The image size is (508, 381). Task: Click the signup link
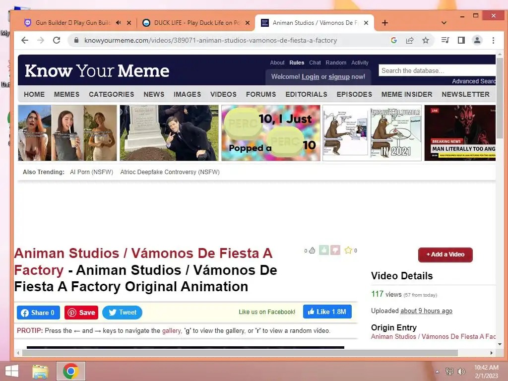(339, 77)
